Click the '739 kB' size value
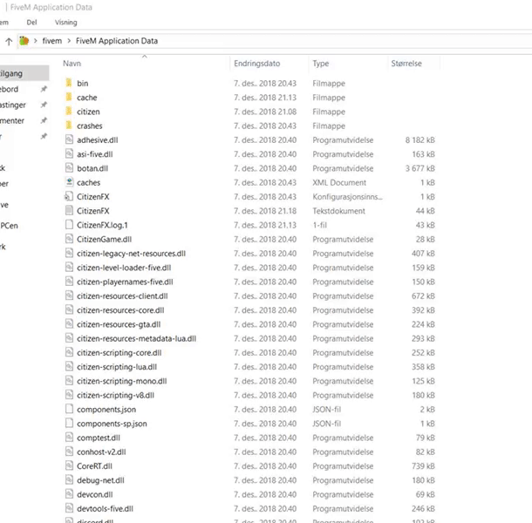This screenshot has height=523, width=532. click(x=423, y=466)
